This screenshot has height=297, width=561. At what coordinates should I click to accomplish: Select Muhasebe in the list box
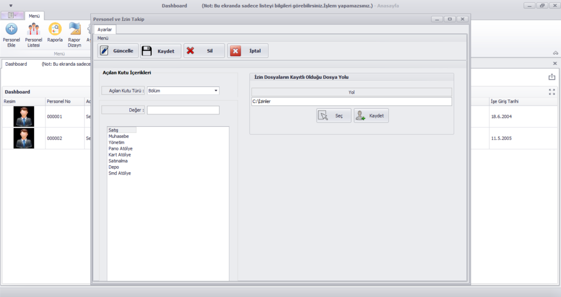[x=118, y=136]
